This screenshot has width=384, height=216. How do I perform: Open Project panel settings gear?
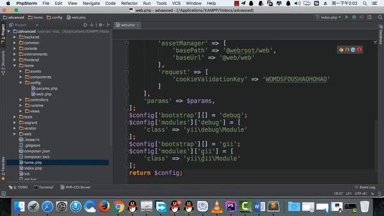[101, 25]
